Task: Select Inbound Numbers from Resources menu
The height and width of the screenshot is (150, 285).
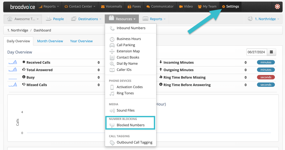Action: point(131,28)
